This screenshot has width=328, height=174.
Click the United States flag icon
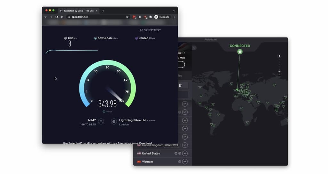[139, 153]
